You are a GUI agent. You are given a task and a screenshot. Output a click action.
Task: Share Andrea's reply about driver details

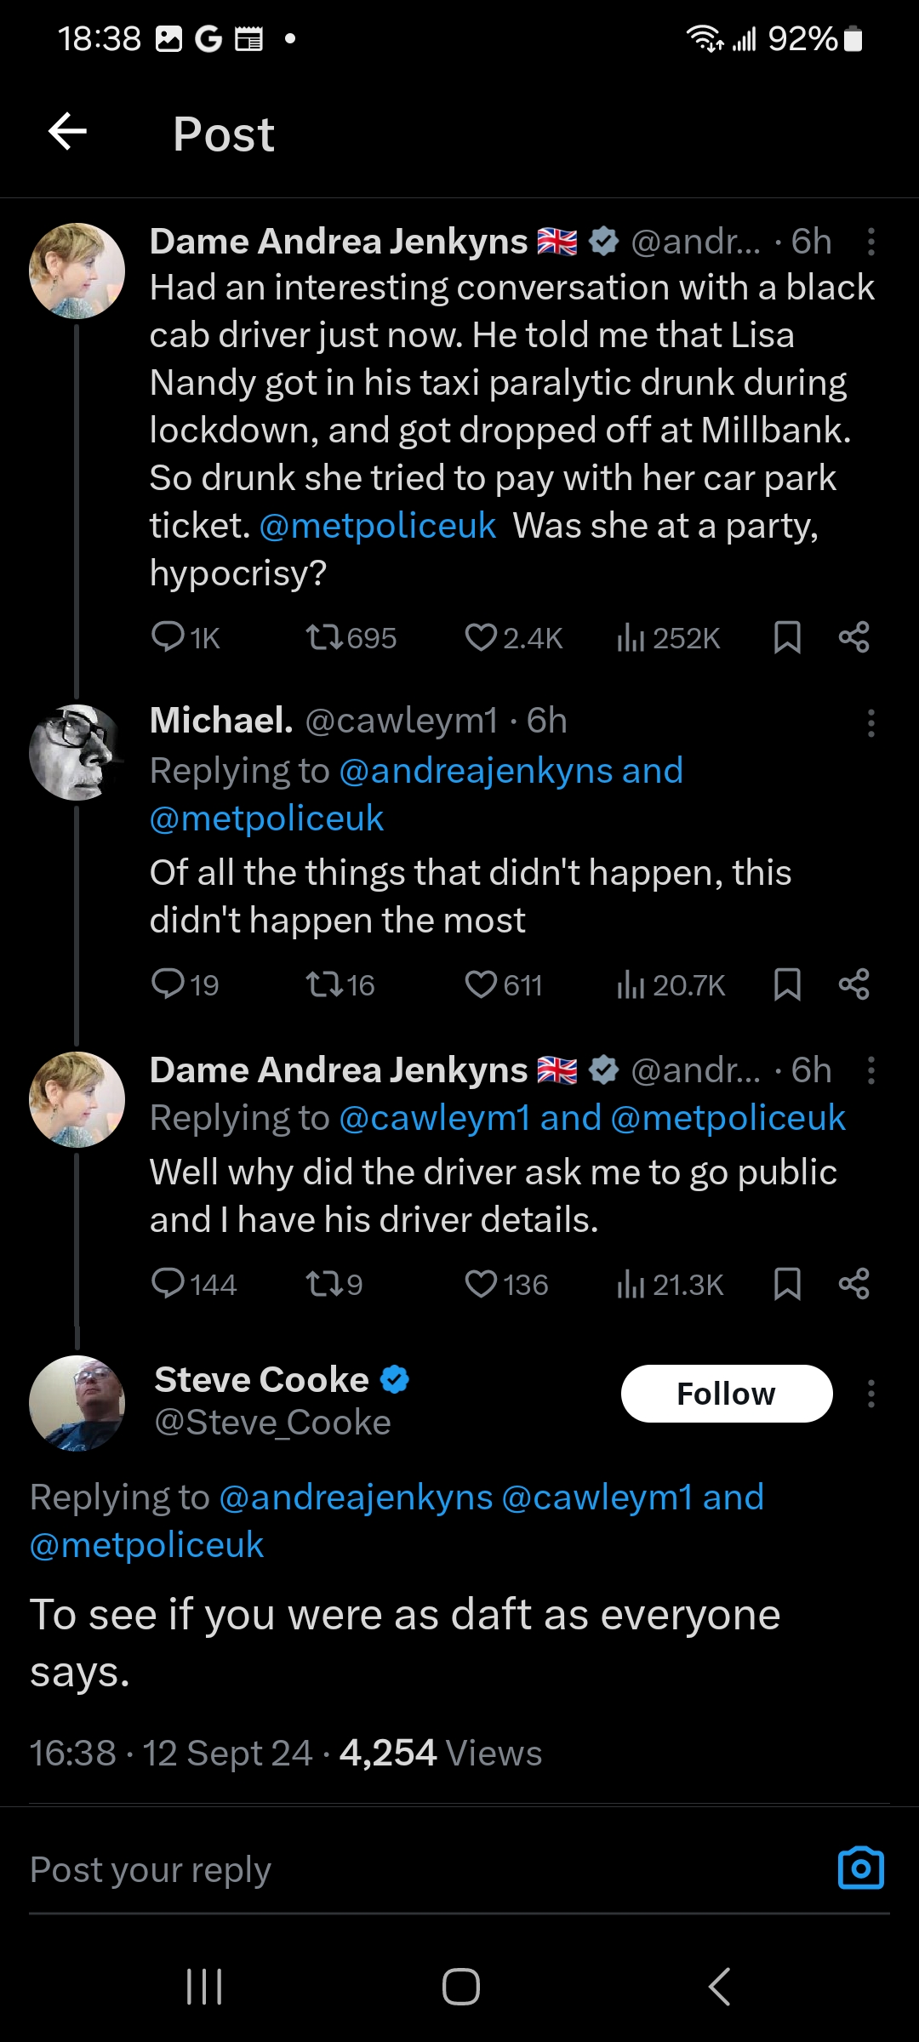[853, 1284]
